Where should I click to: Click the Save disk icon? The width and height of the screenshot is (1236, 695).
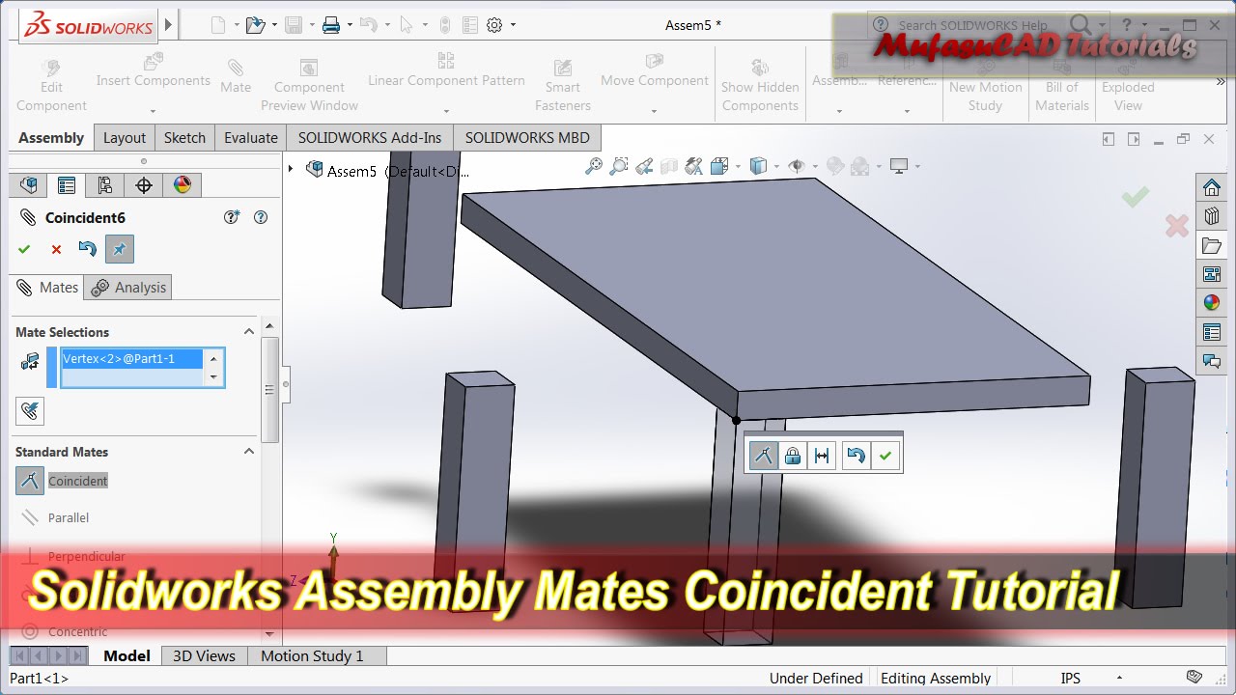[294, 25]
